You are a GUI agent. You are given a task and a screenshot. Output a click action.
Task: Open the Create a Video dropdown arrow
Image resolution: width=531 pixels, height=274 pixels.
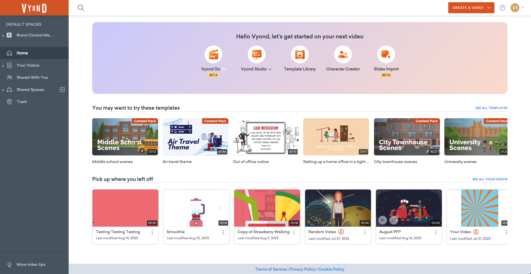click(489, 8)
